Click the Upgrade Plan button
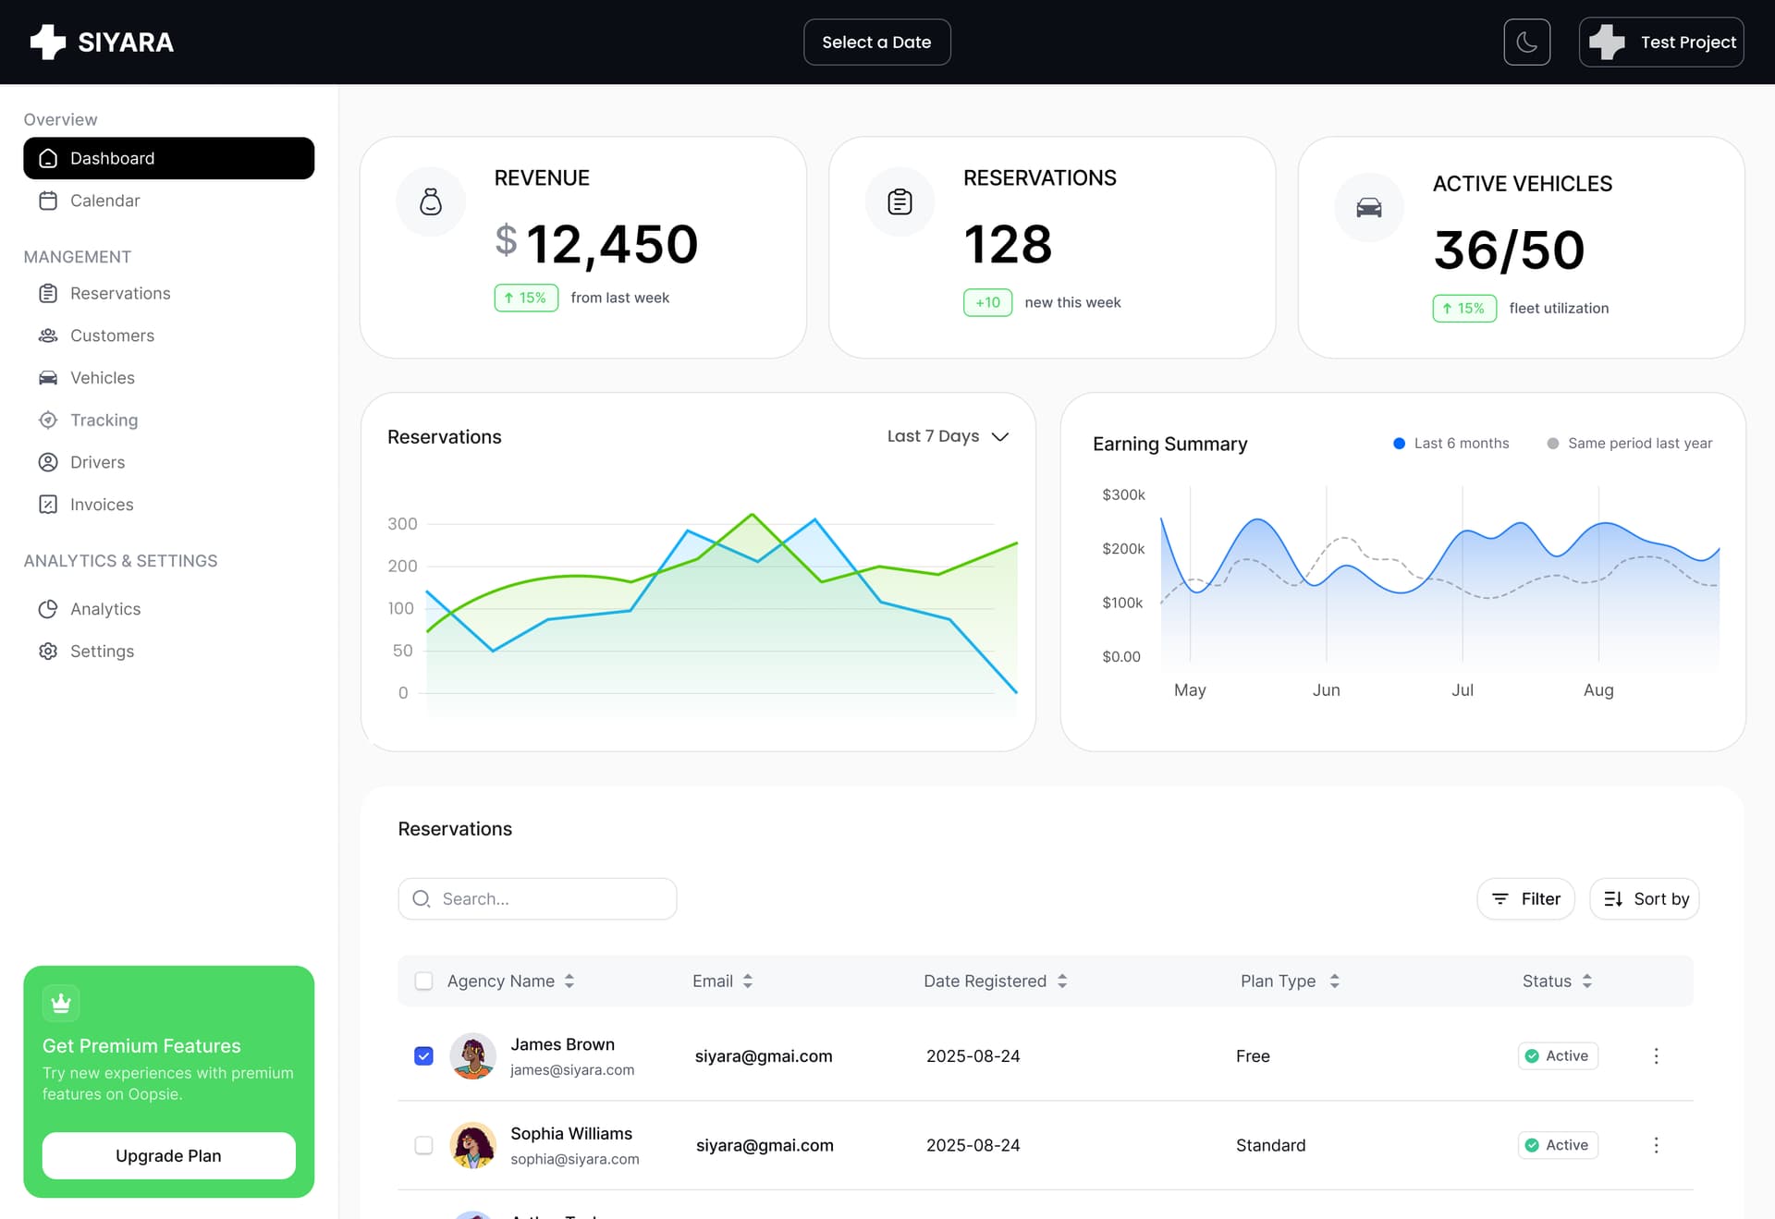Screen dimensions: 1775x1219 tap(168, 1155)
